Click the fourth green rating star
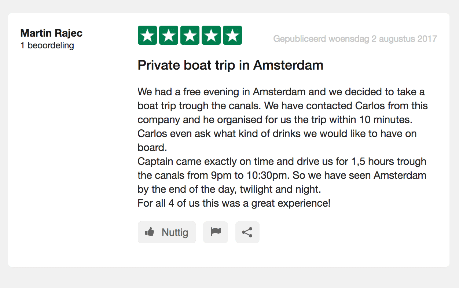 pos(211,36)
